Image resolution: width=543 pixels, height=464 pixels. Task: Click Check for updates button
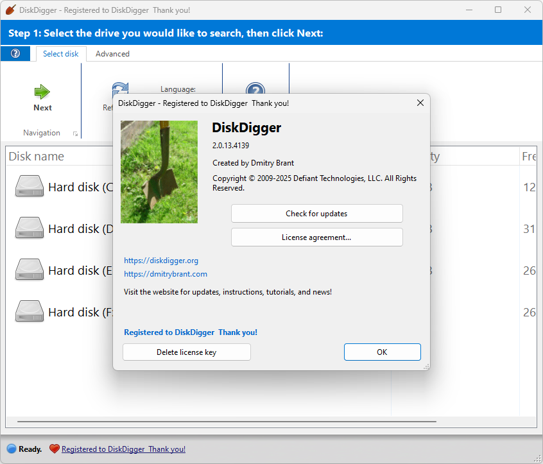pyautogui.click(x=317, y=214)
